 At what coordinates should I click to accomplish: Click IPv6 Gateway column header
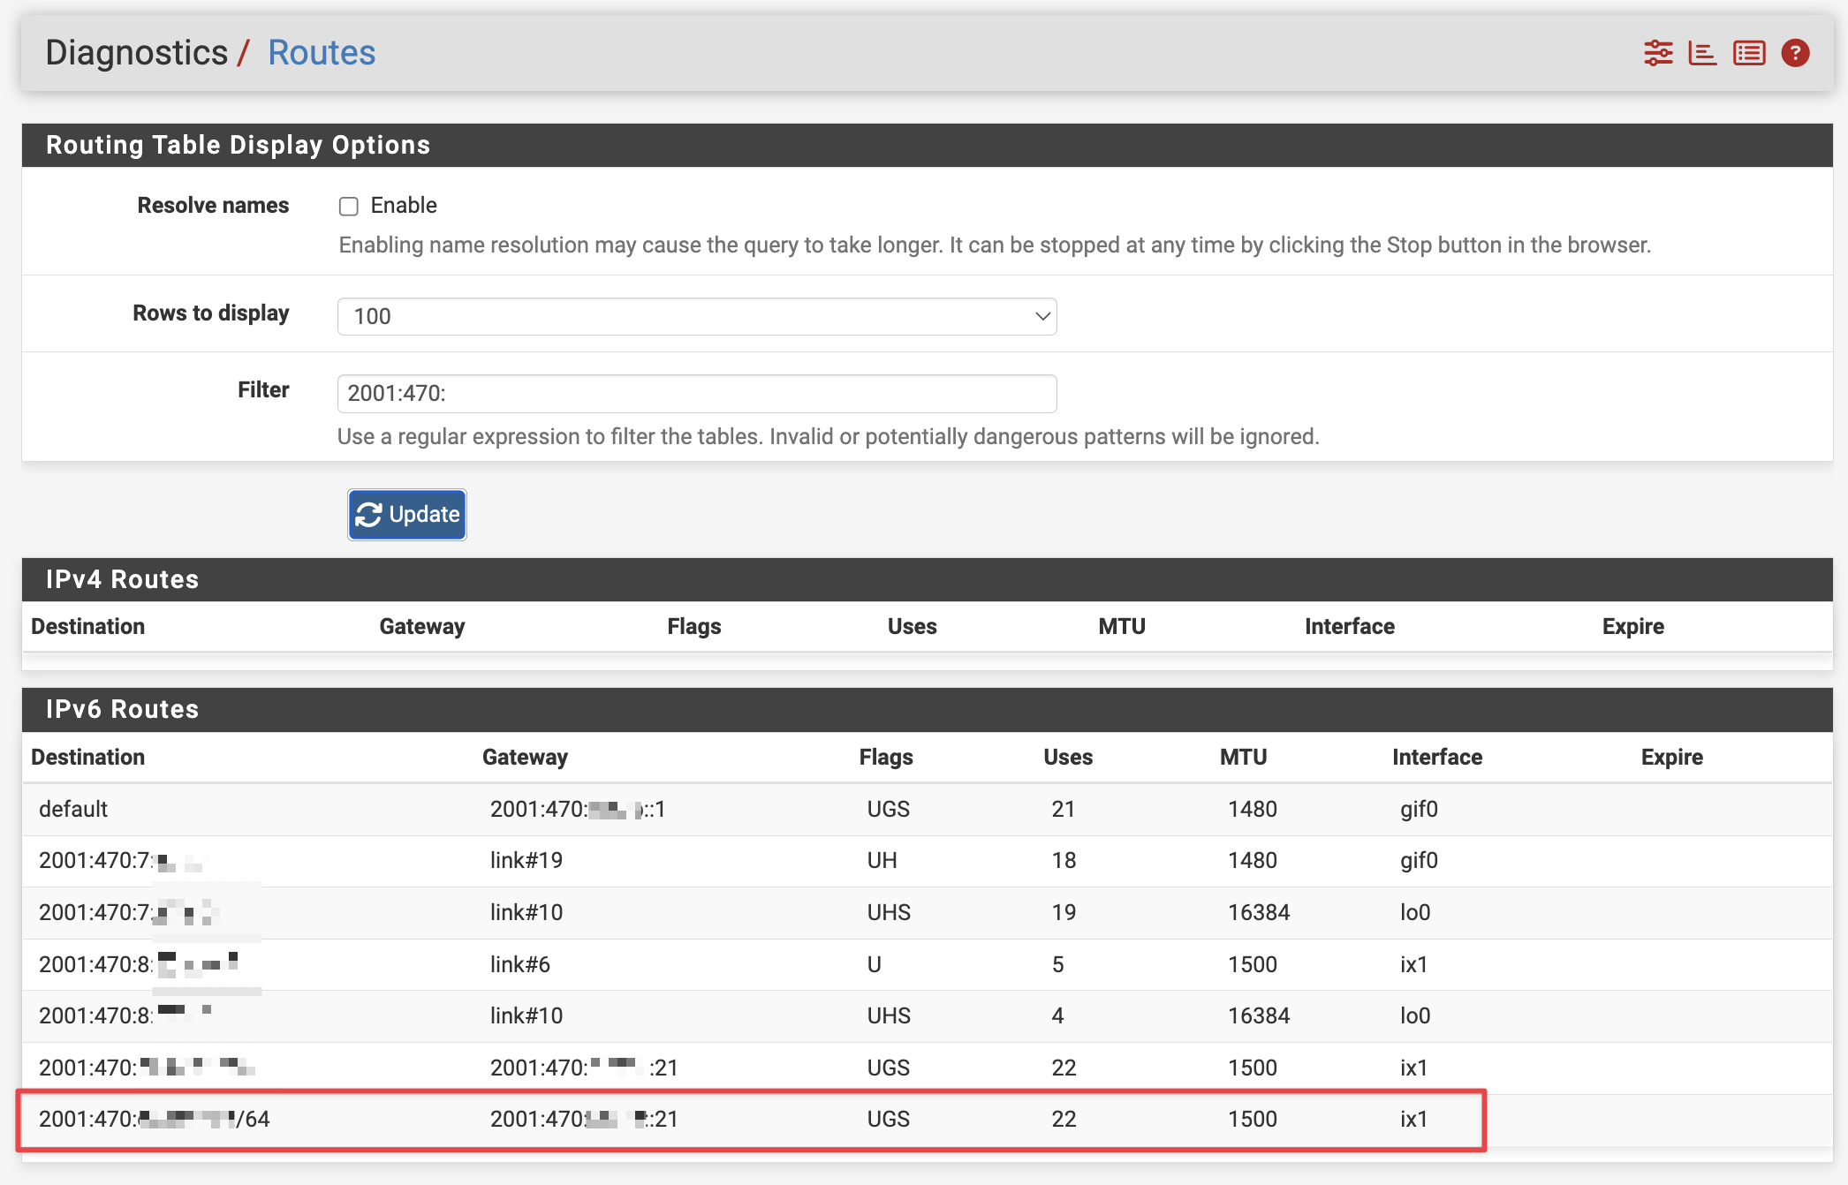pos(525,757)
